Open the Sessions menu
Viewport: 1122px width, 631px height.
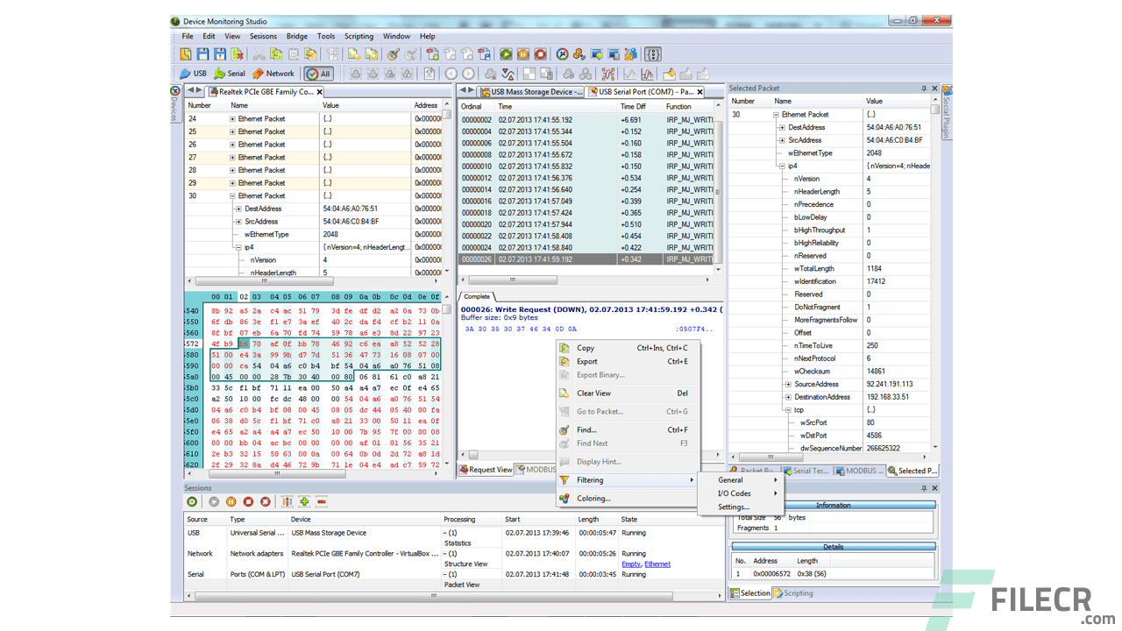263,36
